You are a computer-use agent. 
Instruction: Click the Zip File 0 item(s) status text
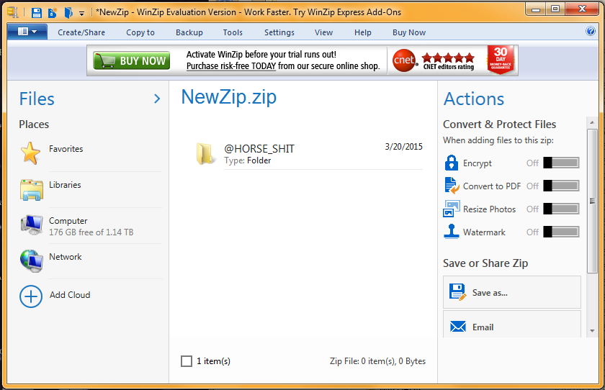click(377, 361)
